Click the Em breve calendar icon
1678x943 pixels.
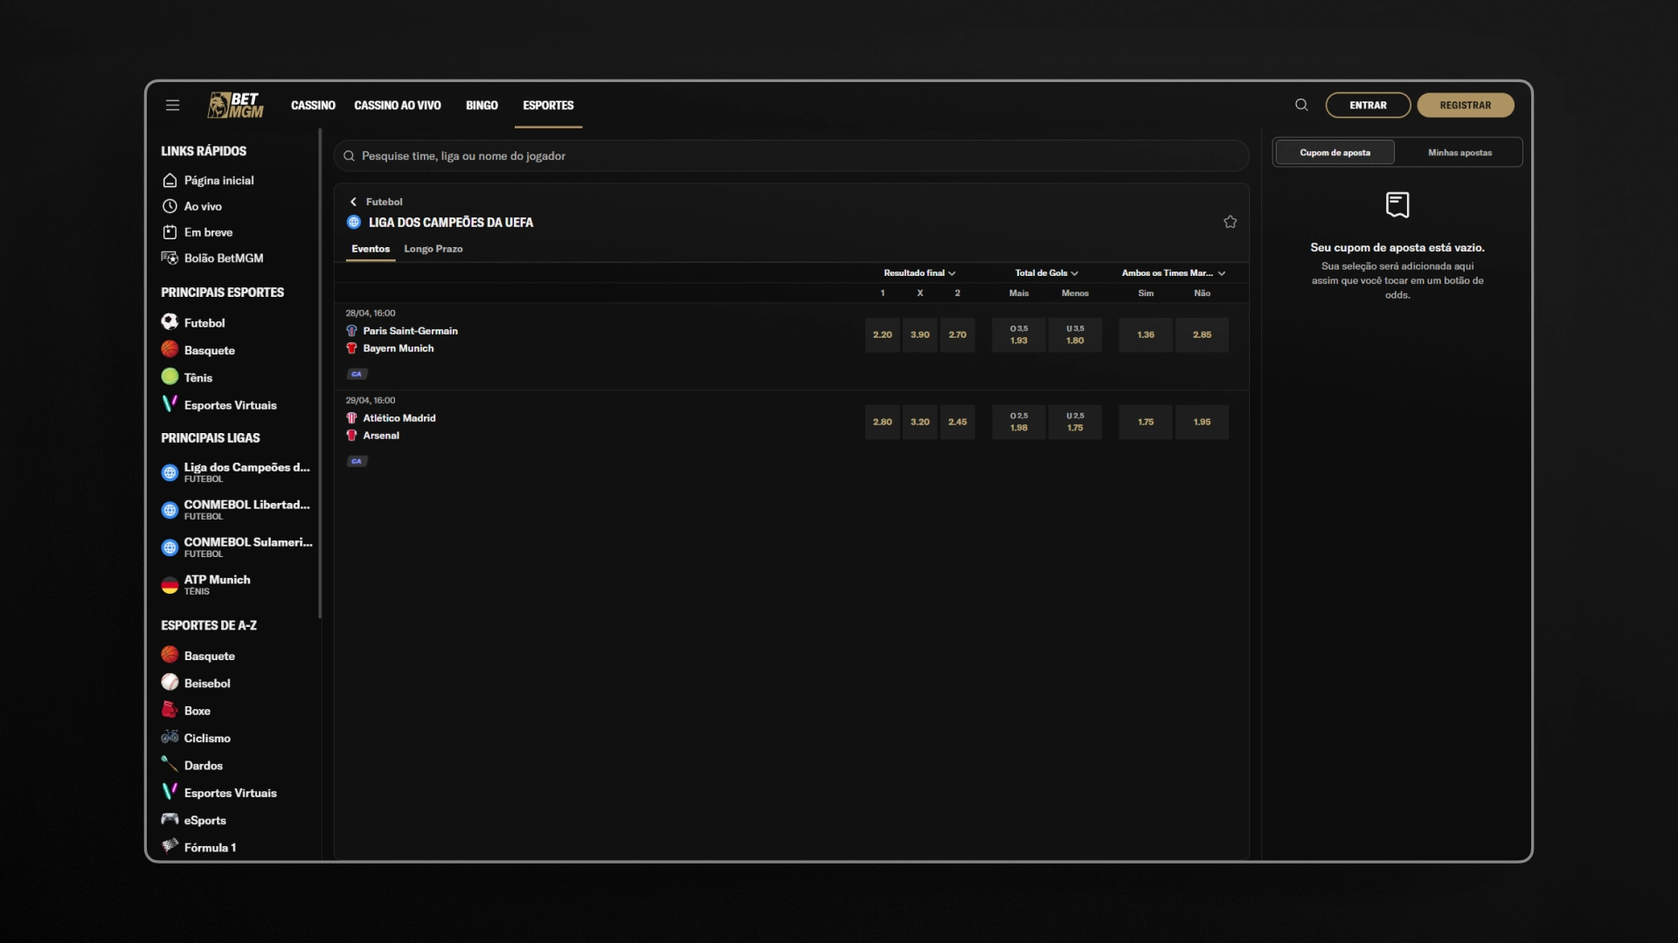(x=170, y=232)
